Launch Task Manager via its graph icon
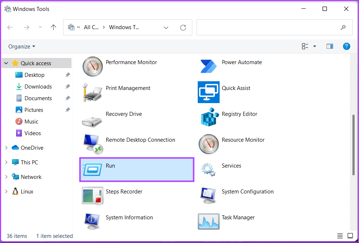Image resolution: width=359 pixels, height=243 pixels. (x=209, y=221)
